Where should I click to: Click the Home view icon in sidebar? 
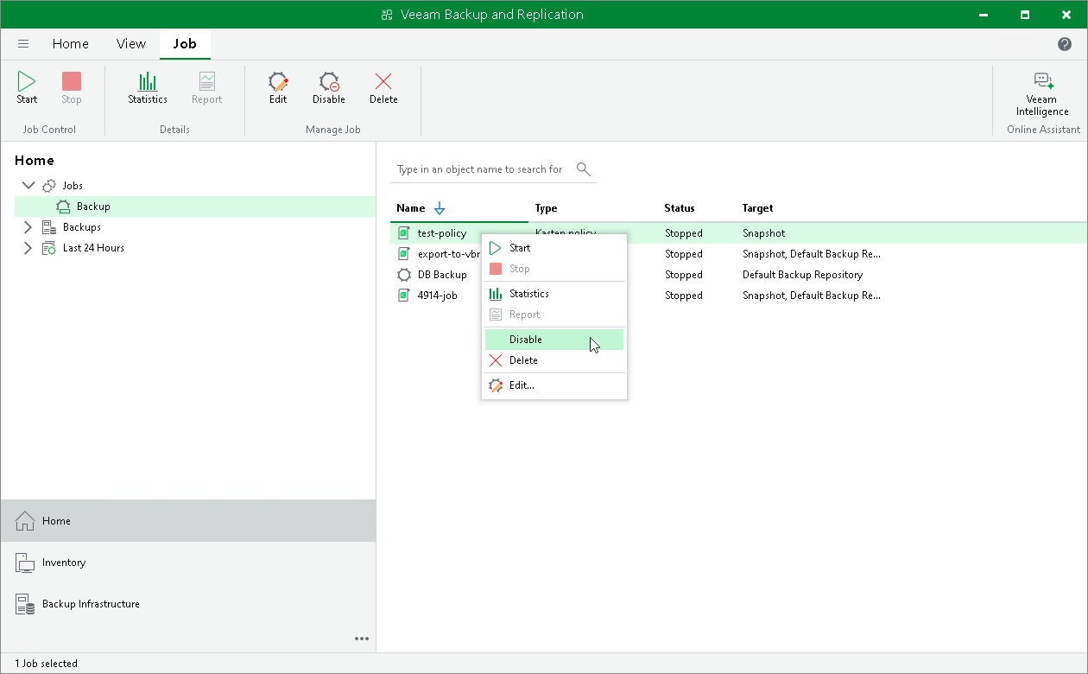(x=25, y=521)
